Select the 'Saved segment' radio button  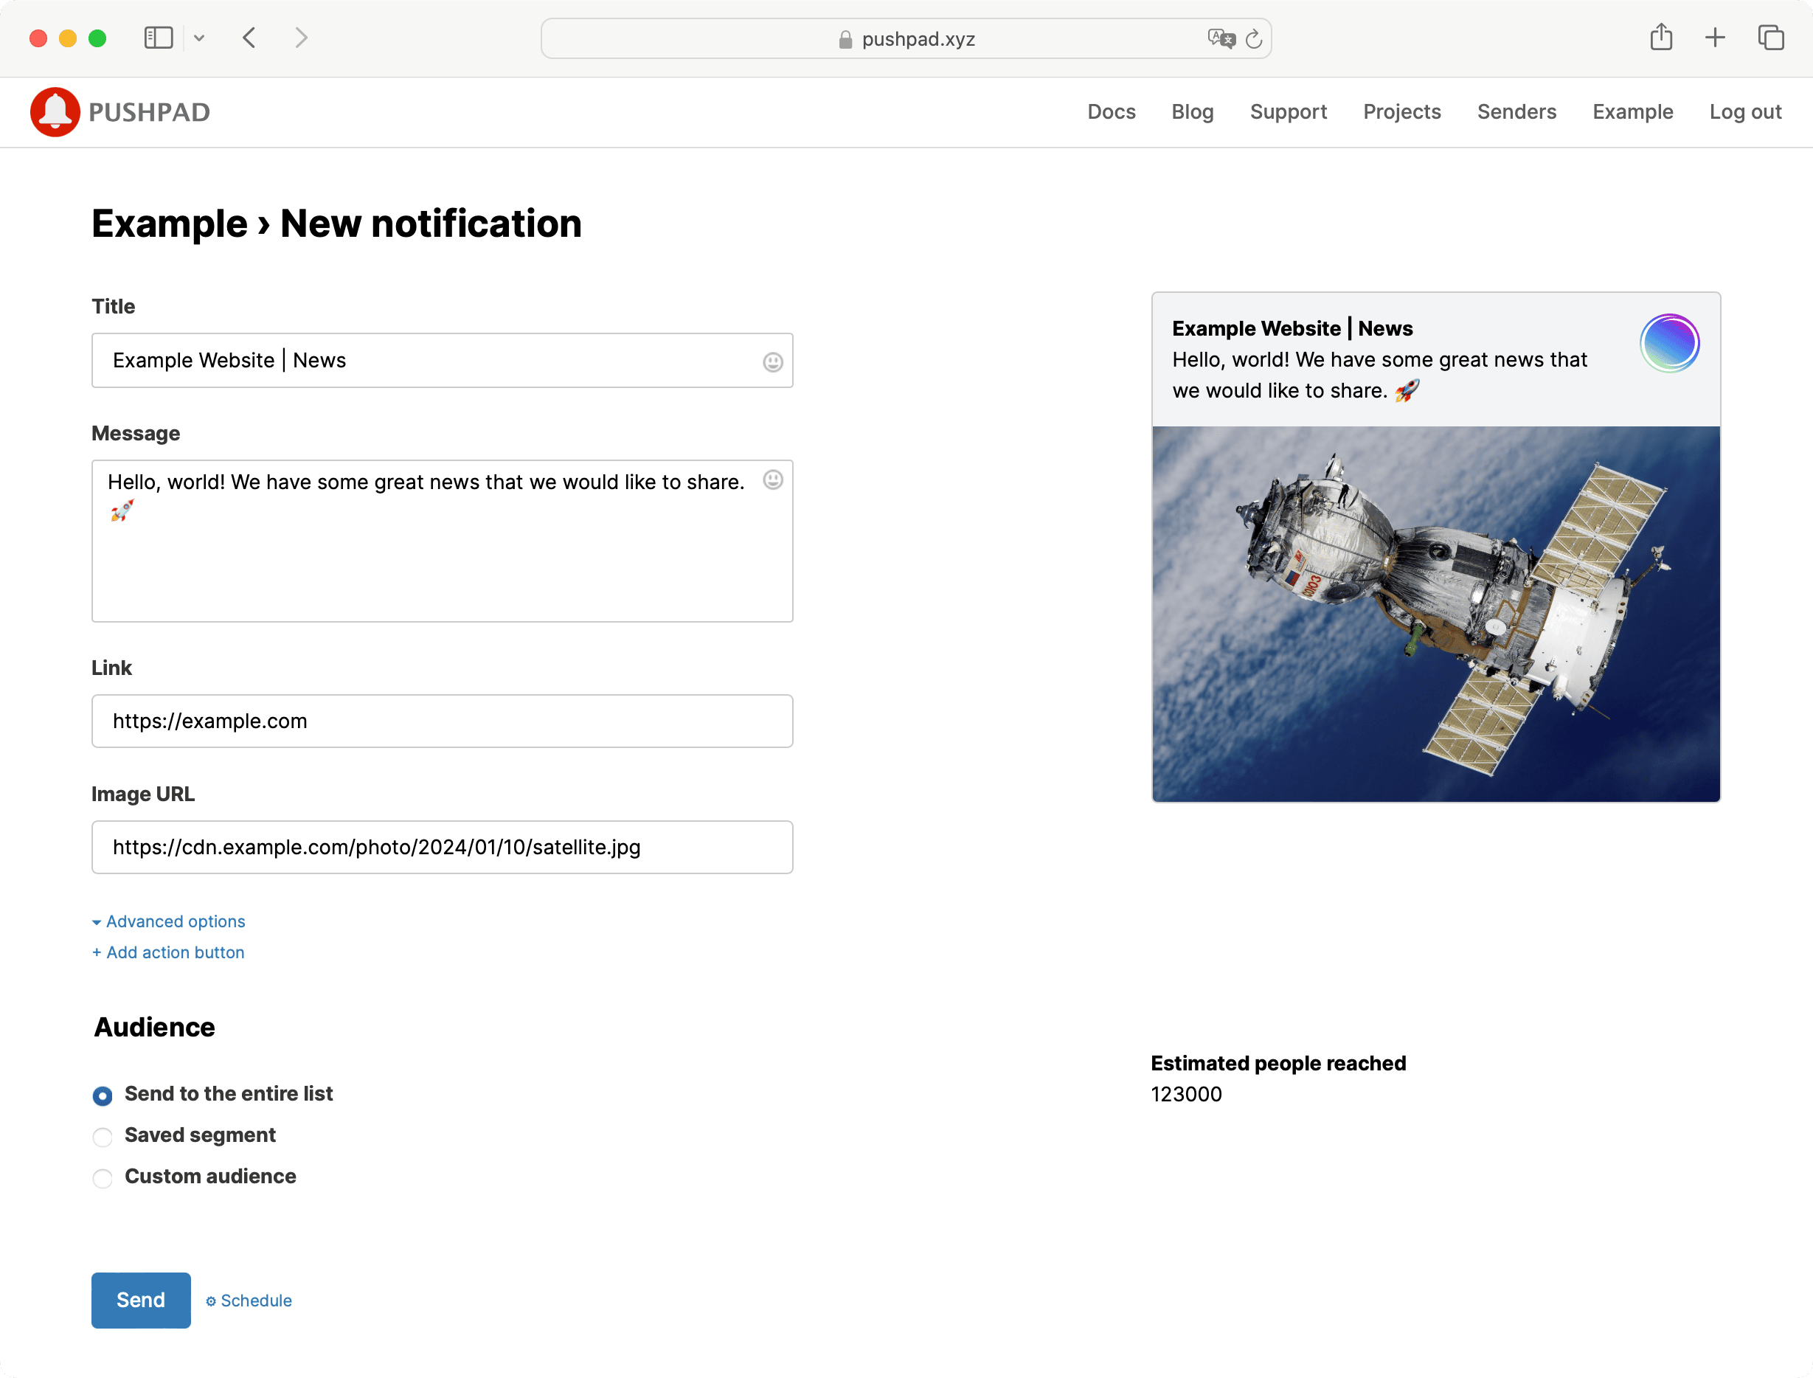[x=103, y=1135]
